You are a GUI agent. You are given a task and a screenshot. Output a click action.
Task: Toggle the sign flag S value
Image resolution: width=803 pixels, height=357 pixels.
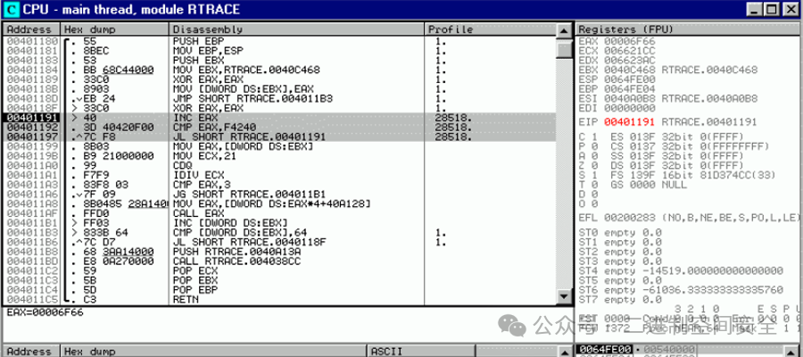tap(592, 174)
